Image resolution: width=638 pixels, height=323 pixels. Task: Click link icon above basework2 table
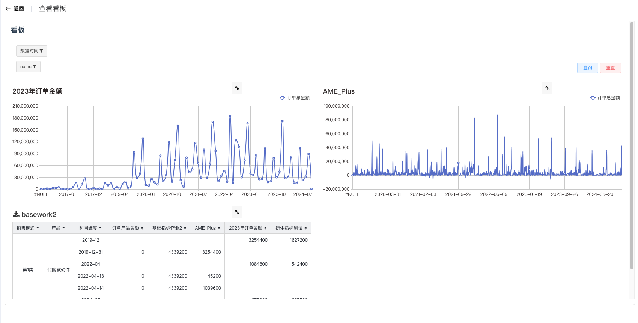click(237, 212)
